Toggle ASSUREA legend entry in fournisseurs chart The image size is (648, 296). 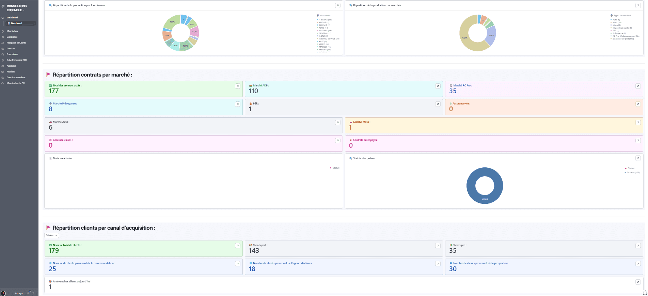tap(325, 31)
